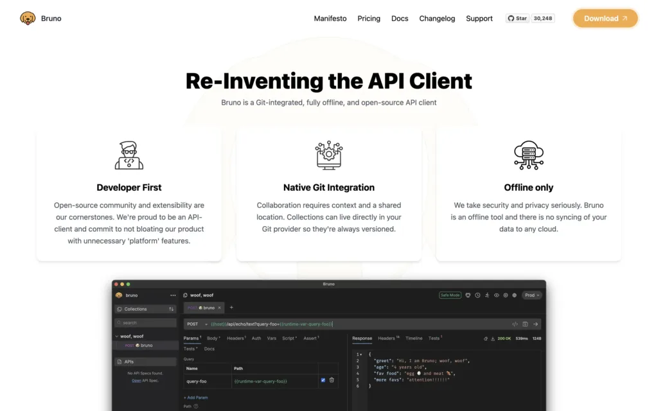Image resolution: width=658 pixels, height=411 pixels.
Task: Switch to the Script tab
Action: pos(289,338)
